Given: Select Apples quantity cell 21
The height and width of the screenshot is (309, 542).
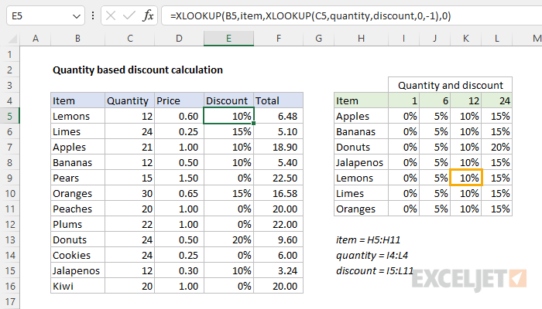Looking at the screenshot, I should [x=130, y=148].
